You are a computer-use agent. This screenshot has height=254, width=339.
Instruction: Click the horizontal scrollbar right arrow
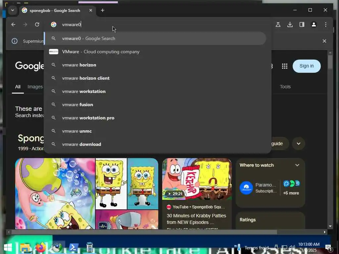pos(324,232)
